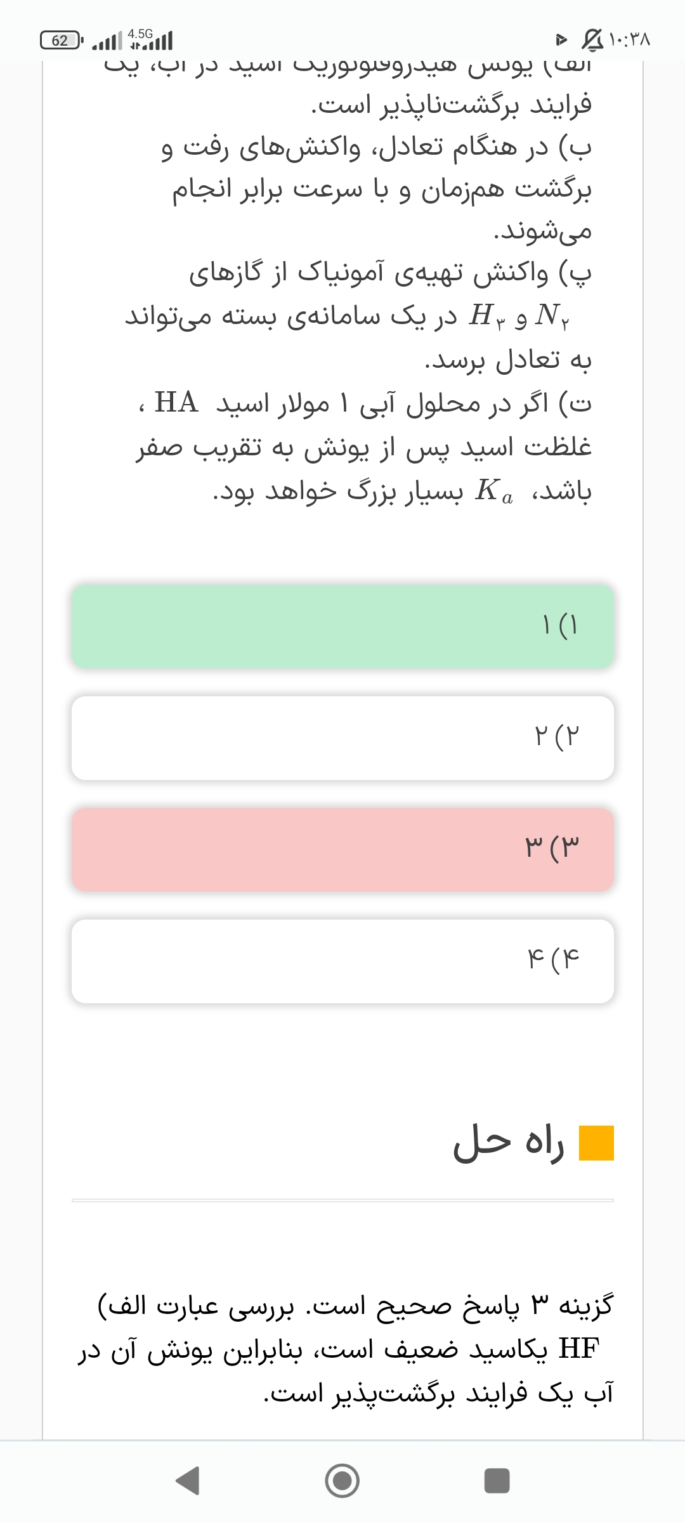Tap the Android back navigation button
Screen dimensions: 685x1522
pyautogui.click(x=188, y=1481)
